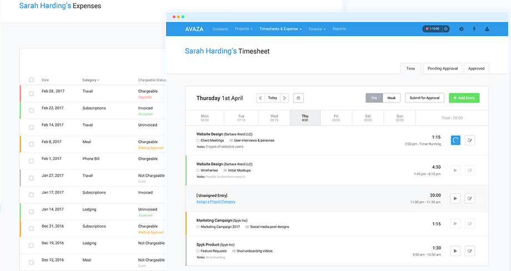Screen dimensions: 511x271
Task: Select the Sat day column
Action: pyautogui.click(x=368, y=118)
